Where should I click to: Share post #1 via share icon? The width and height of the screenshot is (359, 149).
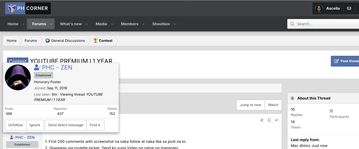(262, 120)
